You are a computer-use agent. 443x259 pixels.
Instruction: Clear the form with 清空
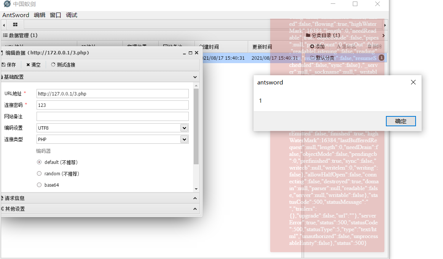click(33, 65)
